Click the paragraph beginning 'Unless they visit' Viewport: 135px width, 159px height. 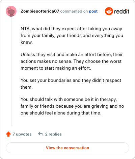pos(72,61)
